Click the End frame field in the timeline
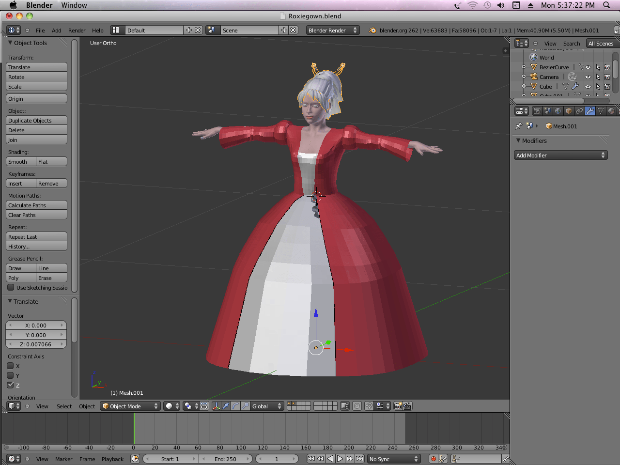 [x=226, y=459]
